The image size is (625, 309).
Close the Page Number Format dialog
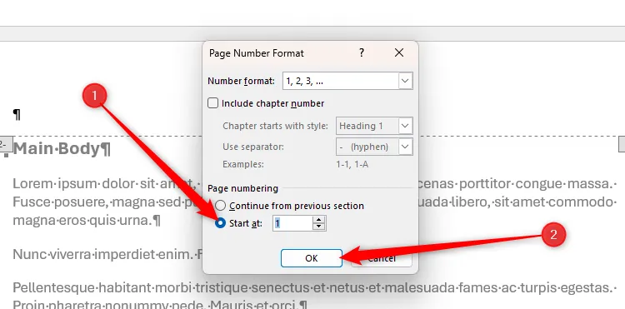(399, 52)
